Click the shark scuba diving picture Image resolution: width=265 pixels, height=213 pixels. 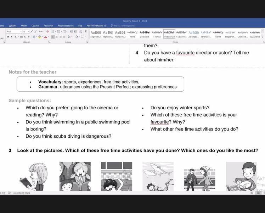(x=158, y=176)
